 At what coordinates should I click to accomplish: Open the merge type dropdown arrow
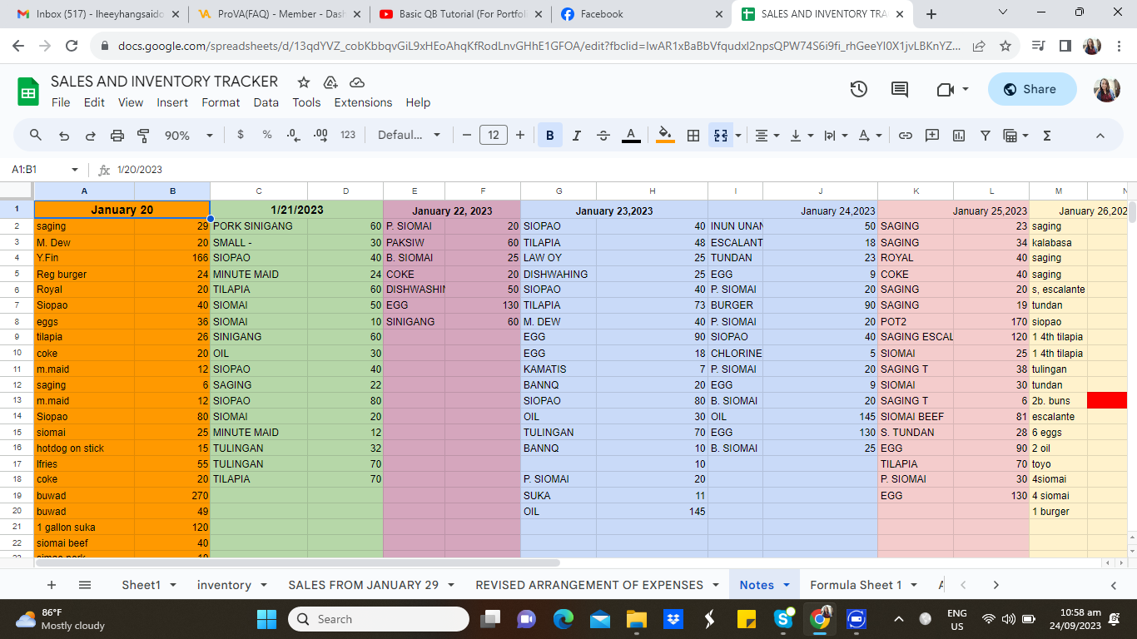point(740,135)
